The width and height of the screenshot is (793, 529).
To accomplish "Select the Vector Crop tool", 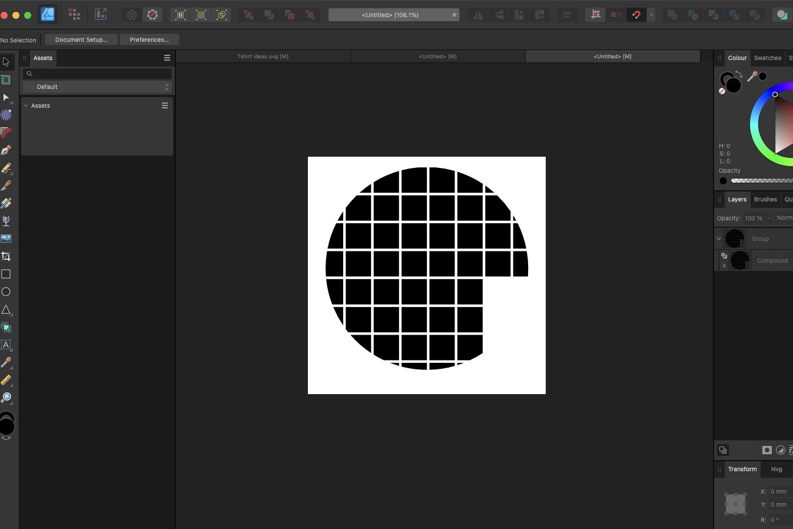I will 6,256.
